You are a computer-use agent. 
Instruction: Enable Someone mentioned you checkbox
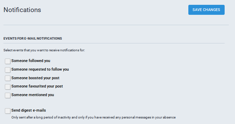pos(8,95)
